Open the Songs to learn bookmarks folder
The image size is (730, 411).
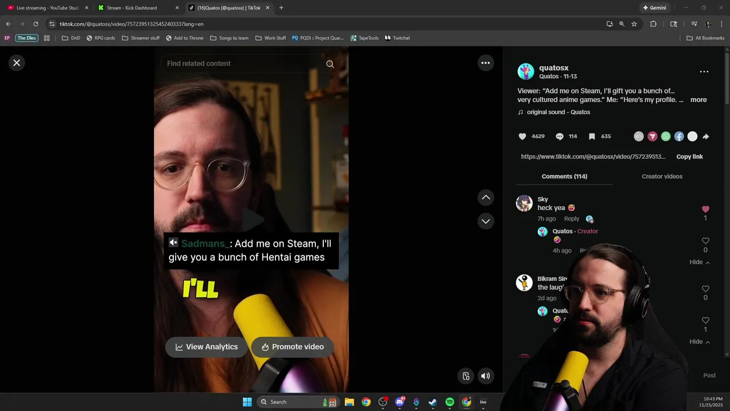click(x=229, y=38)
